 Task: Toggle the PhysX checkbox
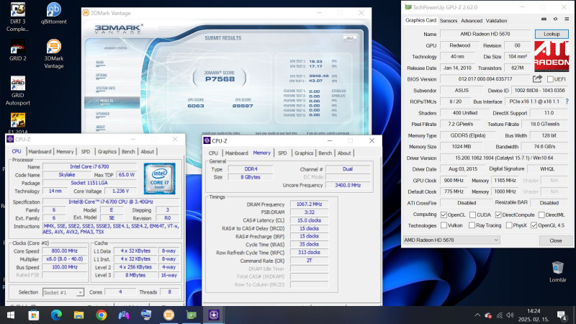click(x=509, y=225)
